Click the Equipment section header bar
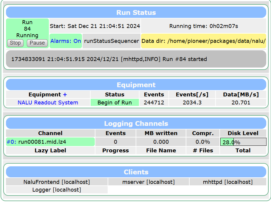 pyautogui.click(x=136, y=85)
